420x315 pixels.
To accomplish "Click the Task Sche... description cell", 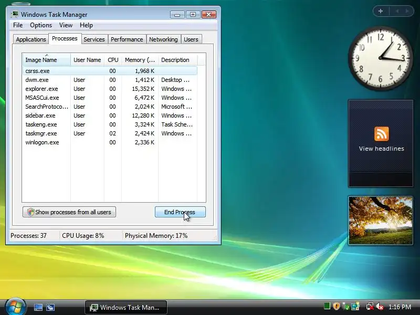I will pos(177,124).
